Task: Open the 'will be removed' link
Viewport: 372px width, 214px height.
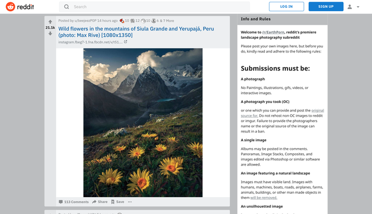Action: (264, 198)
